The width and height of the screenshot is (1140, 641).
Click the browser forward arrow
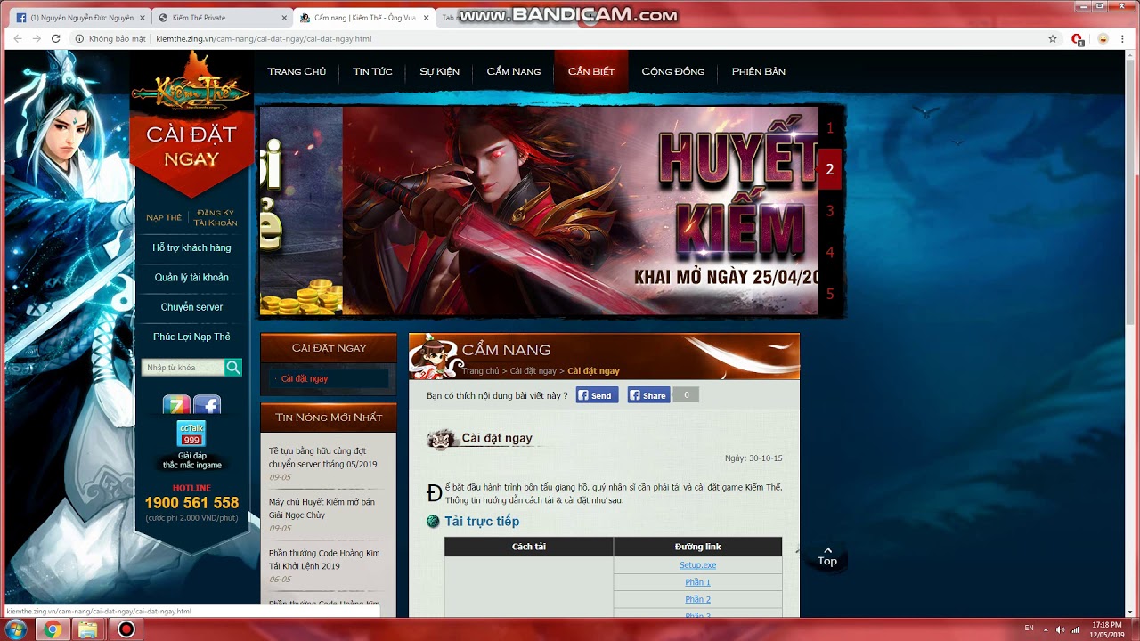(37, 39)
